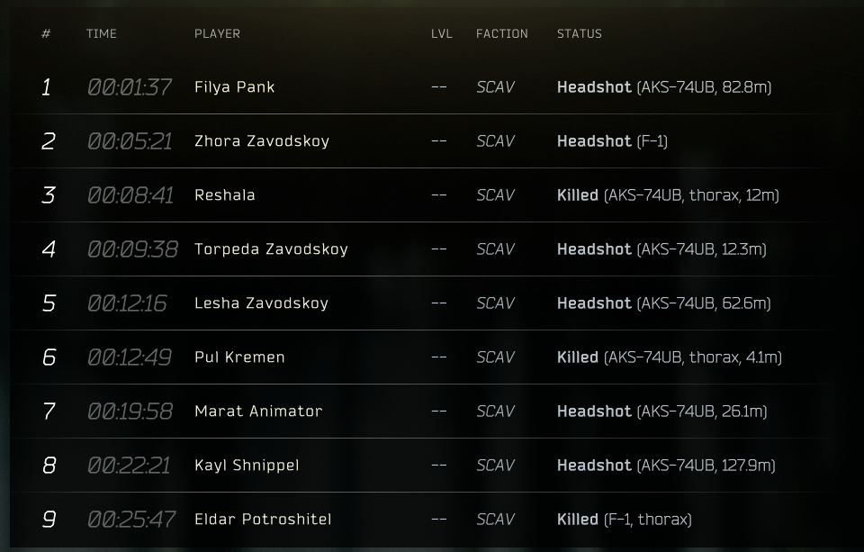Screen dimensions: 864x552
Task: Click the STATUS column header
Action: pyautogui.click(x=579, y=33)
